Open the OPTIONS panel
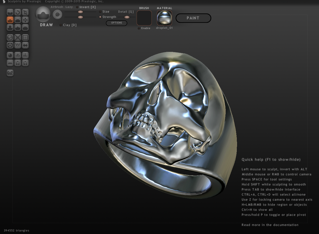 click(116, 23)
